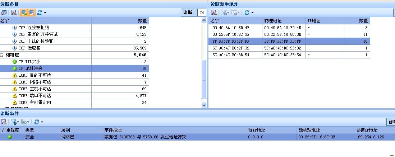Image resolution: width=395 pixels, height=157 pixels.
Task: Collapse the 网络层 tree group
Action: (2, 55)
